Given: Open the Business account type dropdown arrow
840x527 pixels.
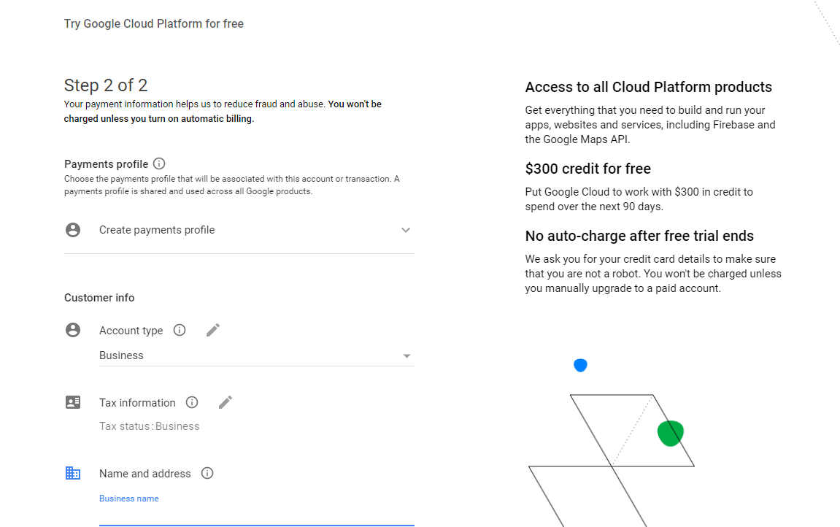Looking at the screenshot, I should [x=406, y=355].
